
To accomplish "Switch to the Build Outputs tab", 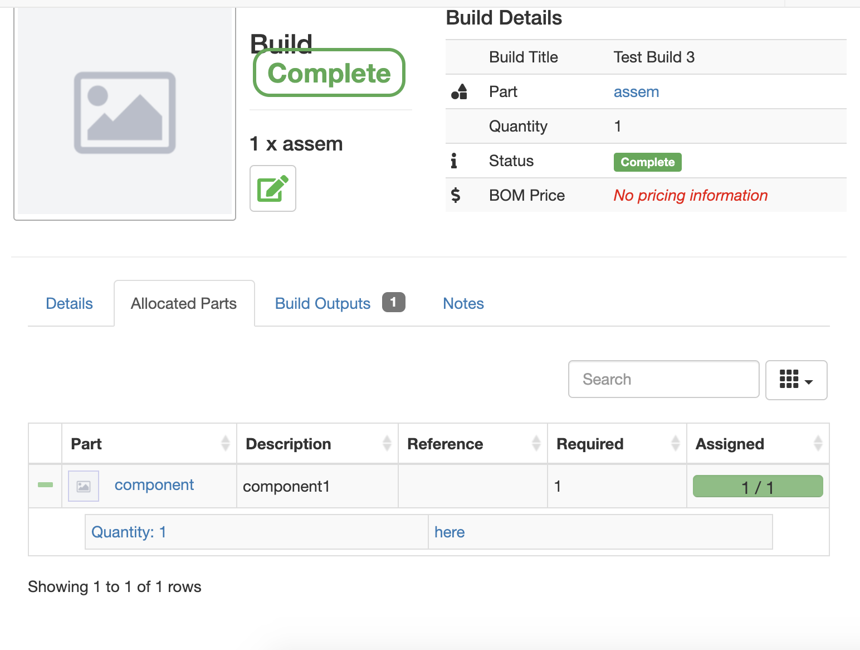I will [x=322, y=303].
